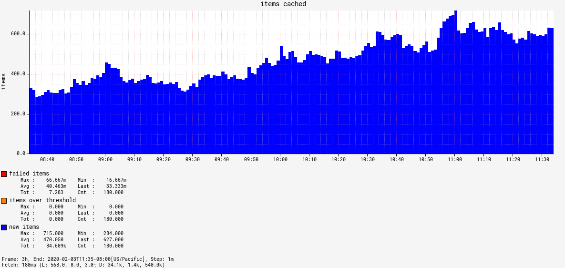The image size is (565, 268).
Task: Click the orange items over threshold swatch
Action: coord(4,201)
